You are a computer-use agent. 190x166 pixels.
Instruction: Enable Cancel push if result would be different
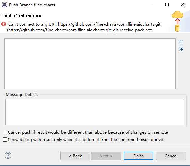coord(5,132)
